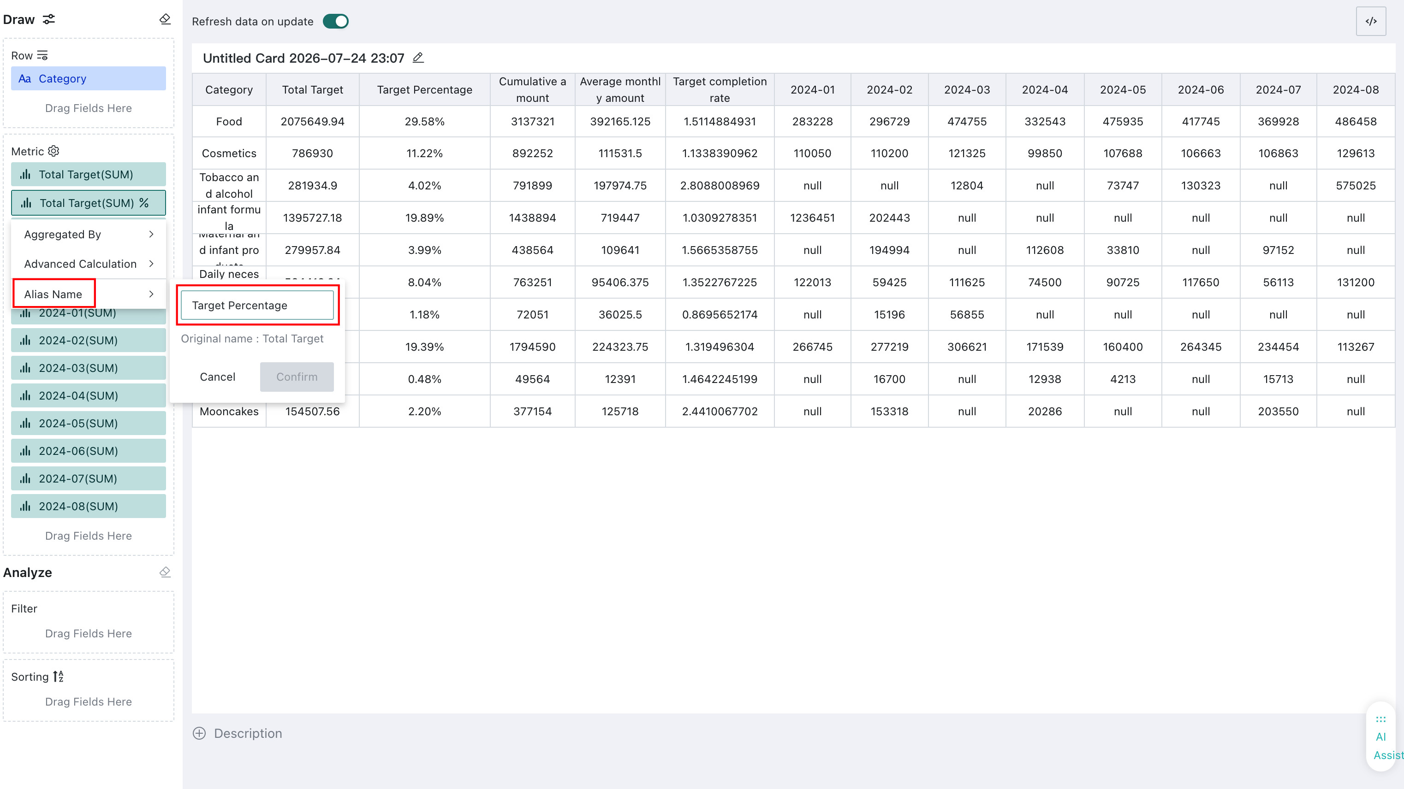The width and height of the screenshot is (1404, 789).
Task: Click the Cumulative amount column header
Action: tap(532, 90)
